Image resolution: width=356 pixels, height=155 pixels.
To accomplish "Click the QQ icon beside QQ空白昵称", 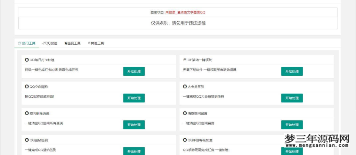I will click(27, 86).
